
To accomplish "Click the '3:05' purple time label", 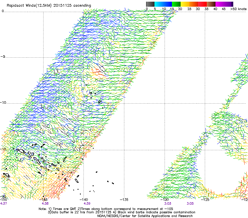I will (190, 204).
